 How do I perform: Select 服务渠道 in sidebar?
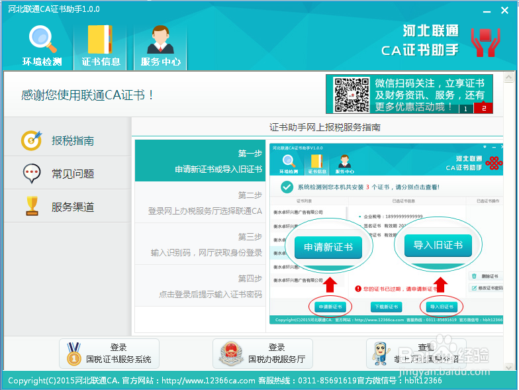pos(68,207)
